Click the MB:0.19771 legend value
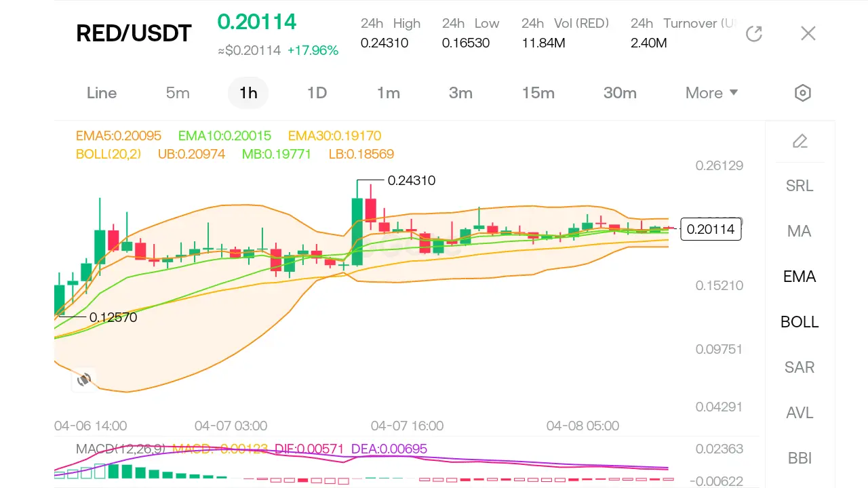868x488 pixels. click(277, 154)
